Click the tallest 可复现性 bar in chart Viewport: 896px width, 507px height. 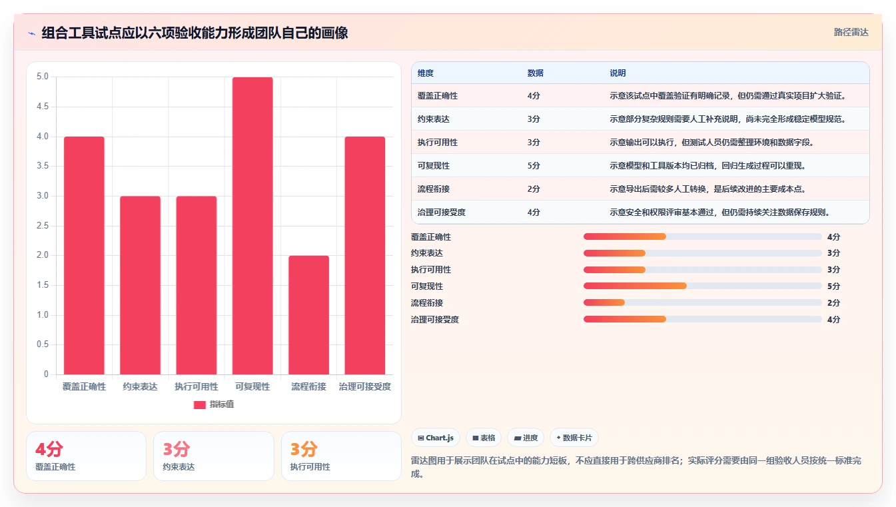coord(252,226)
